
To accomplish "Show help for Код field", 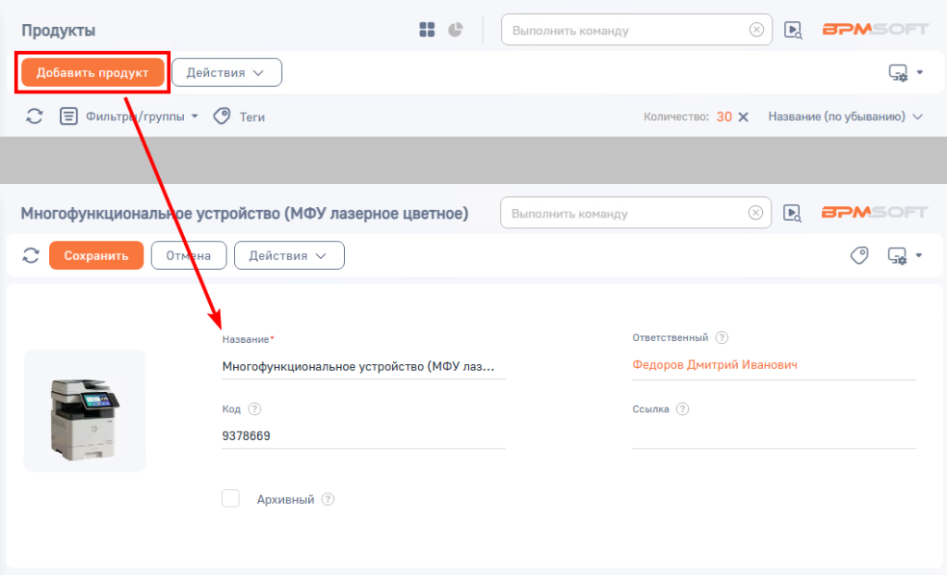I will 255,409.
